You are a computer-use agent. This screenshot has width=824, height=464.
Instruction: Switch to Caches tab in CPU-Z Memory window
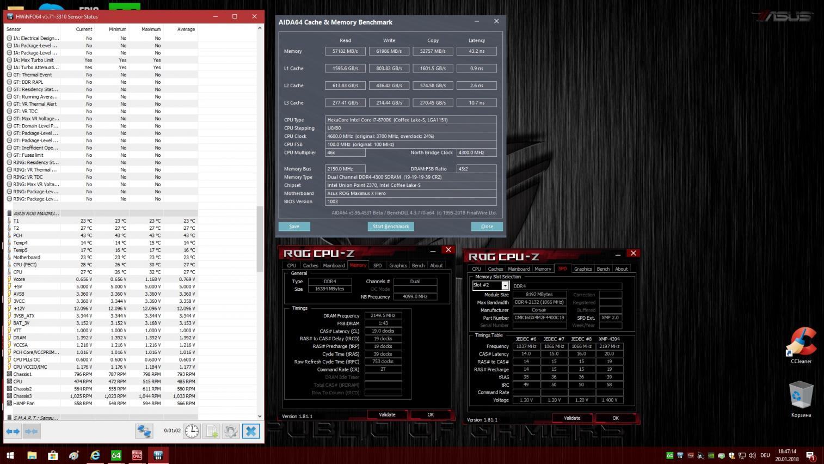310,265
